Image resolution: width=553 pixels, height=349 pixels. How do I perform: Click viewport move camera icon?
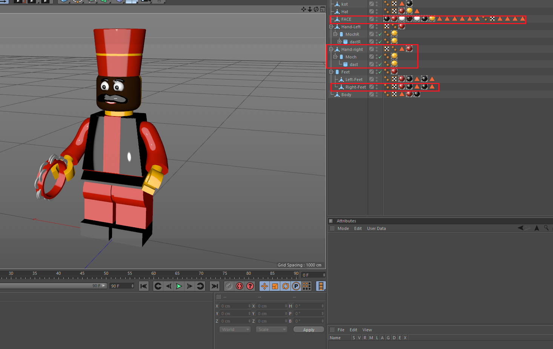[304, 9]
